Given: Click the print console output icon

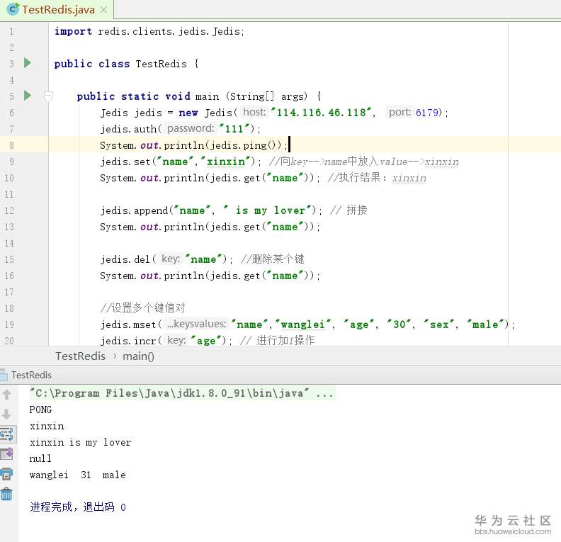Looking at the screenshot, I should 7,474.
